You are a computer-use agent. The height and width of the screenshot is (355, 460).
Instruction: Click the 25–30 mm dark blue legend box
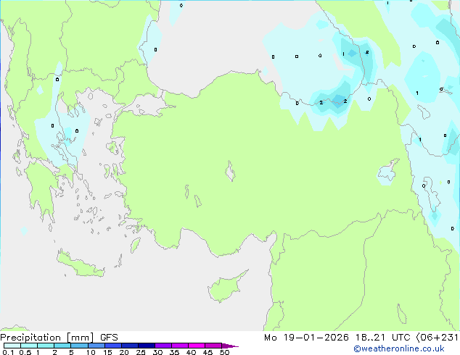(146, 346)
